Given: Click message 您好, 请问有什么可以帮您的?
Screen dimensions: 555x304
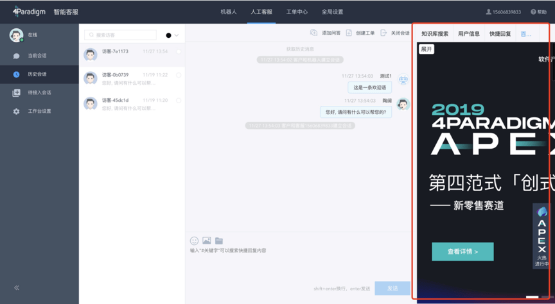Looking at the screenshot, I should click(x=356, y=112).
